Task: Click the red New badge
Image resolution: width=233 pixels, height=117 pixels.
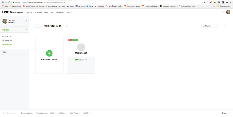Action: click(x=70, y=40)
